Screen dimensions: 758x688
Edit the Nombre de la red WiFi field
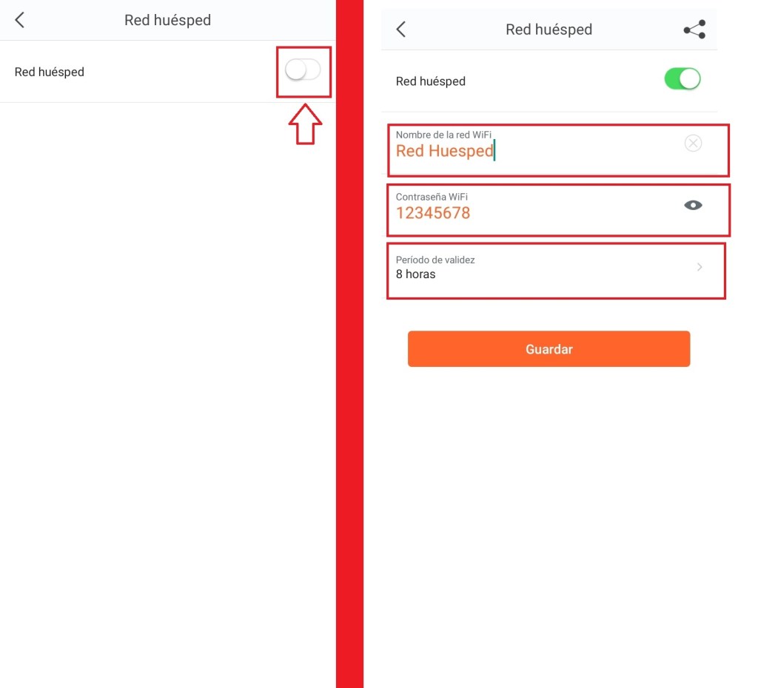coord(558,150)
